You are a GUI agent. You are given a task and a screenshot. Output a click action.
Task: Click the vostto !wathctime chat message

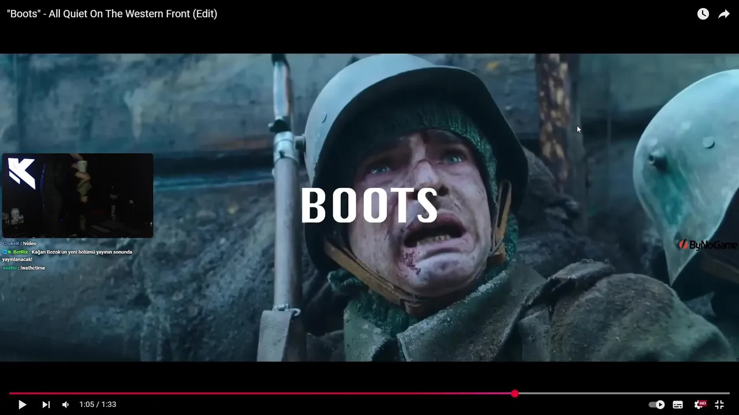tap(24, 268)
